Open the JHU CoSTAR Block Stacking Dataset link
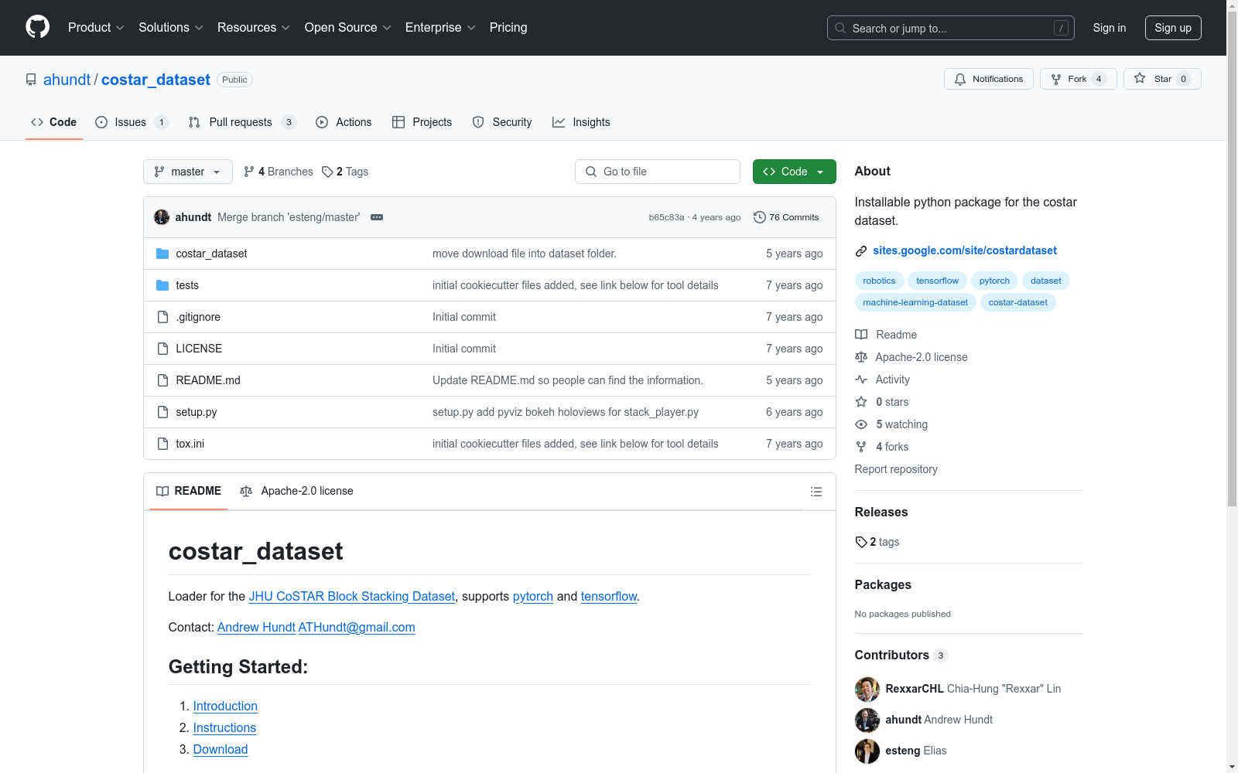Viewport: 1238px width, 773px height. (x=352, y=597)
